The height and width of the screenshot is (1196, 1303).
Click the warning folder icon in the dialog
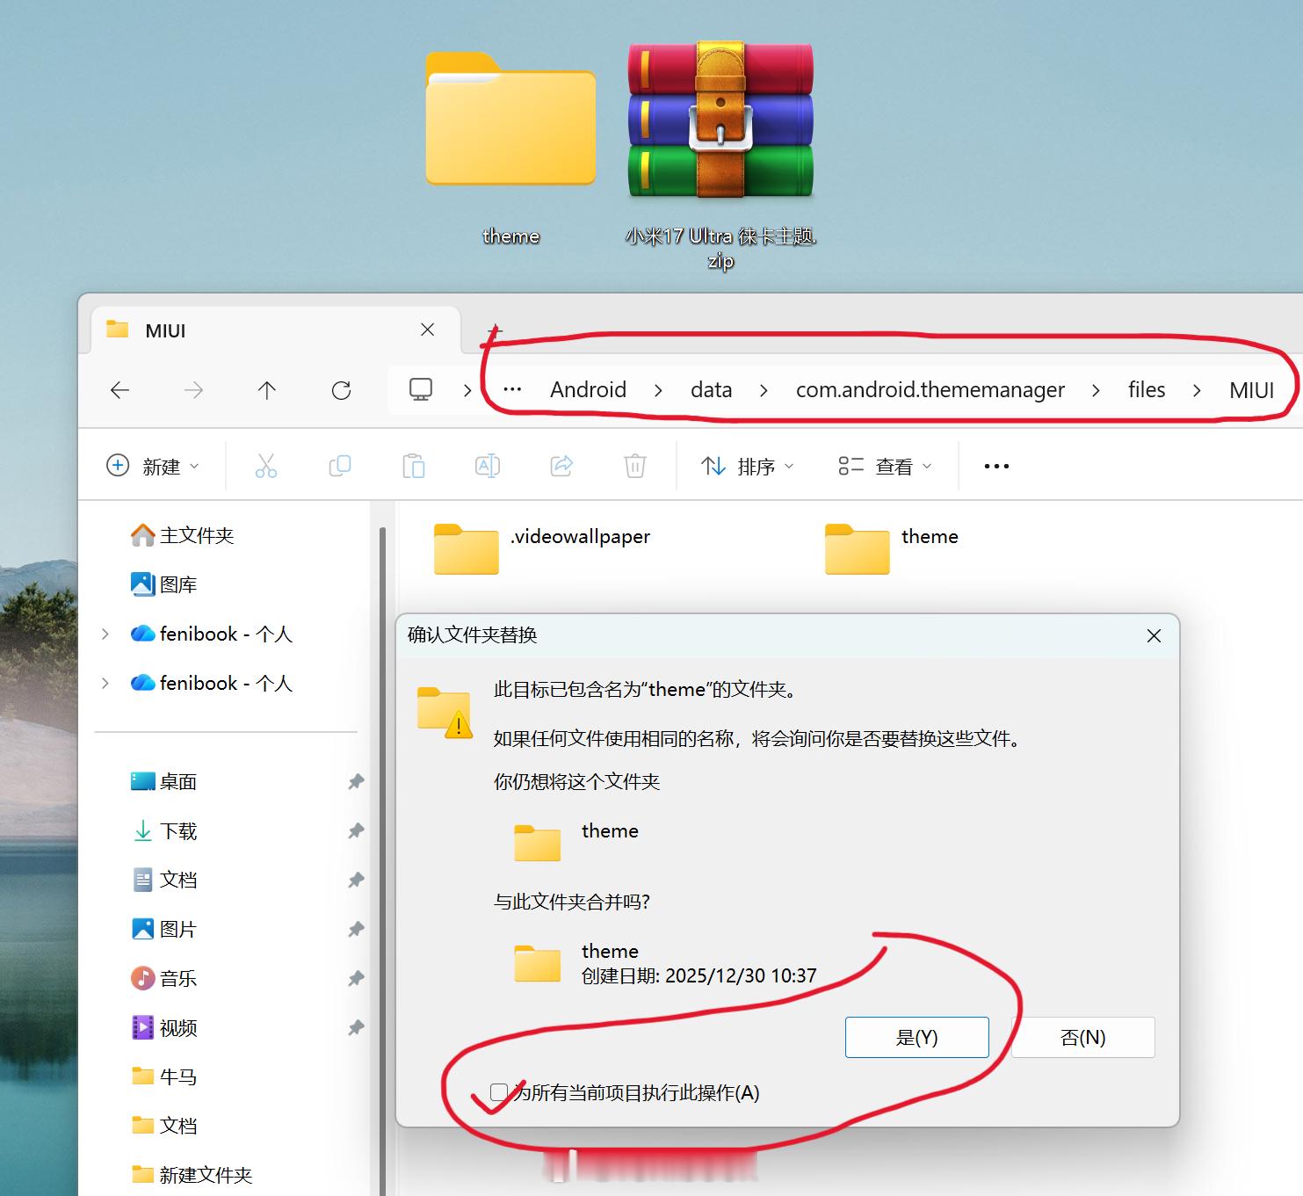point(445,712)
